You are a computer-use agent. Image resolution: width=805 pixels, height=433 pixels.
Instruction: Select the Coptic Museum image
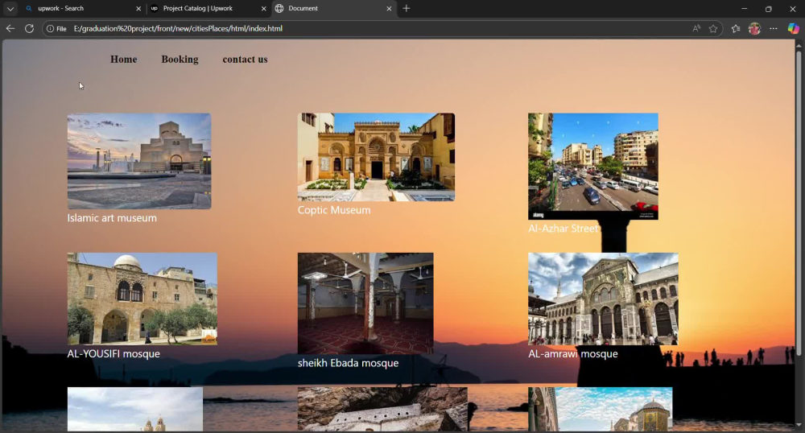click(x=376, y=157)
